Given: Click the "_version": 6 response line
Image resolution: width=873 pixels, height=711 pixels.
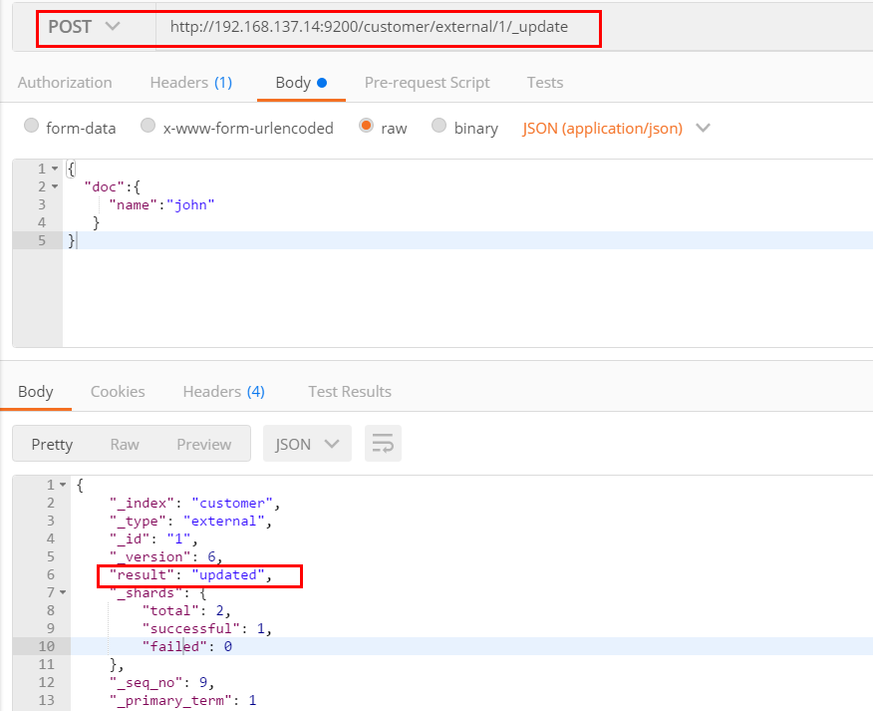Looking at the screenshot, I should coord(165,556).
